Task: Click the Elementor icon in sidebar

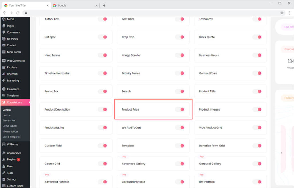Action: 4,89
